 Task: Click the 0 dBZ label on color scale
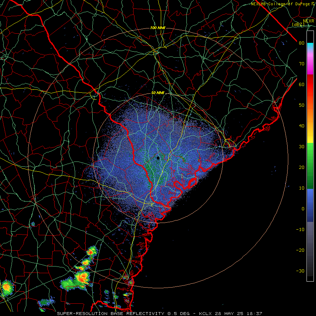pos(303,209)
